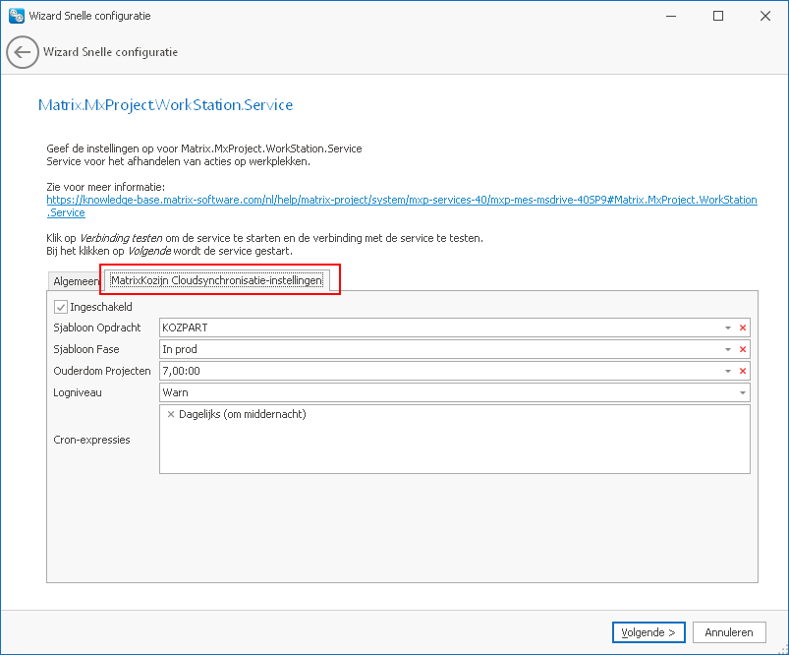Screen dimensions: 789x655
Task: Clear Ouderdom Projecten with red X
Action: [x=743, y=371]
